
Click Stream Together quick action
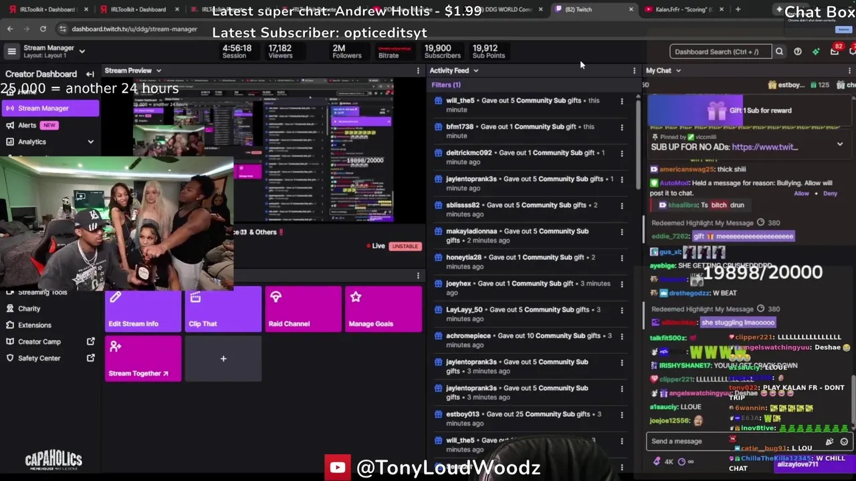point(143,359)
